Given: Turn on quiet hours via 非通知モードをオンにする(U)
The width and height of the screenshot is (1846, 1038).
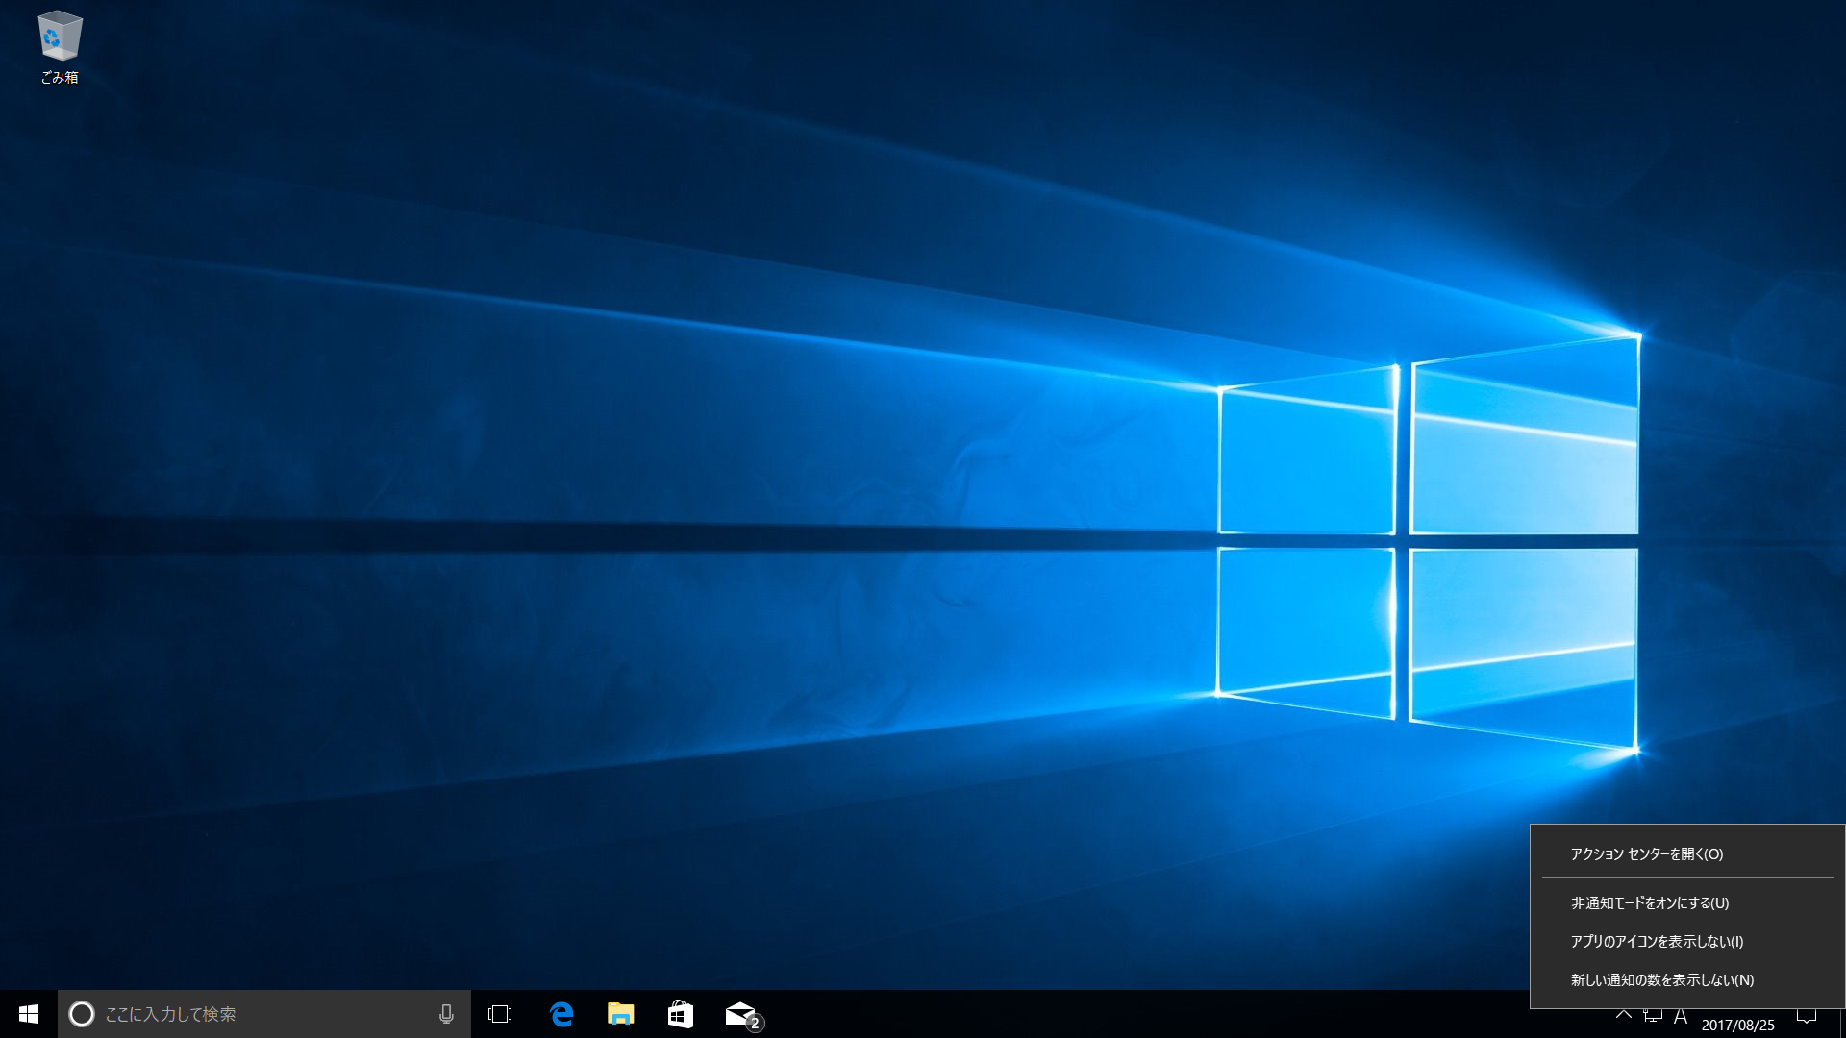Looking at the screenshot, I should tap(1650, 903).
